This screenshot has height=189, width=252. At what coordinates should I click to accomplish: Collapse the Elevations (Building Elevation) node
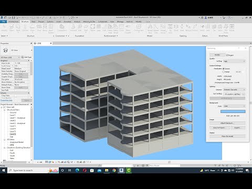(5, 148)
